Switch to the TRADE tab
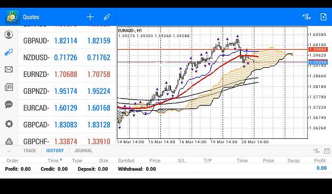332x194 pixels. (x=30, y=151)
